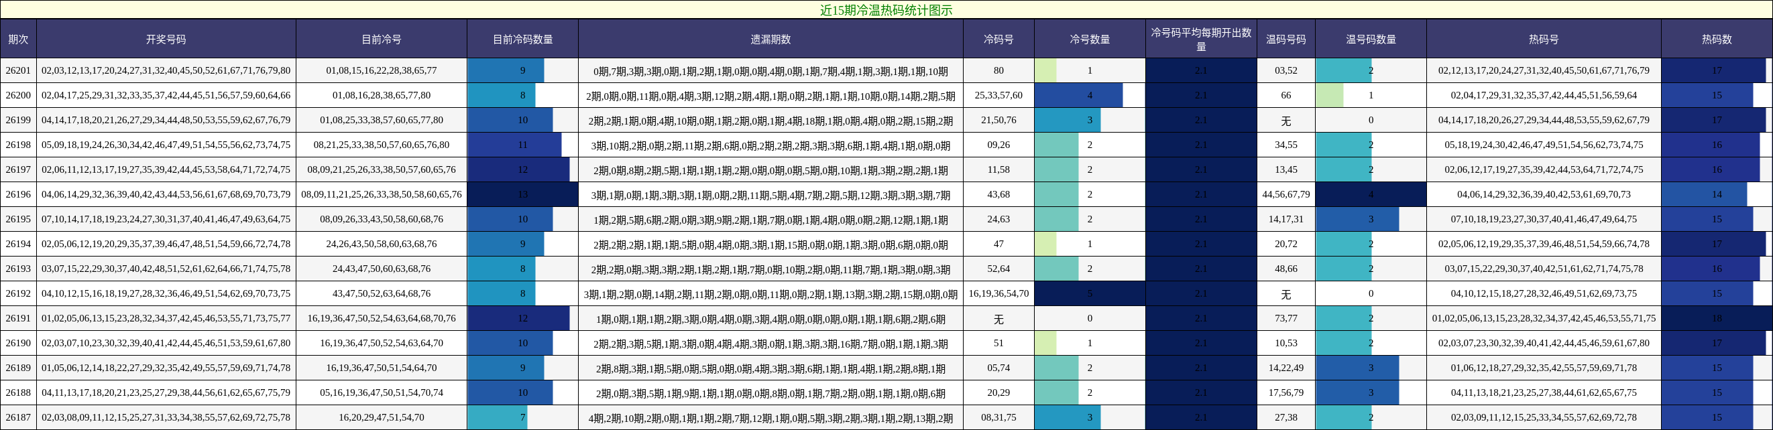Image resolution: width=1773 pixels, height=430 pixels.
Task: Select the 遗漏期数 column header
Action: click(x=770, y=40)
